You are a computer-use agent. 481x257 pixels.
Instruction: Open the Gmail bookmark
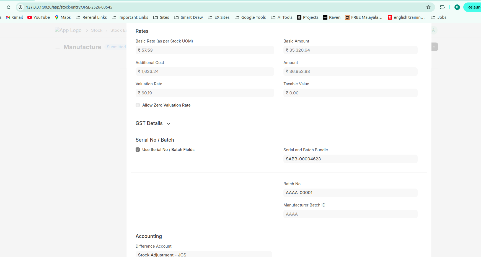point(14,17)
